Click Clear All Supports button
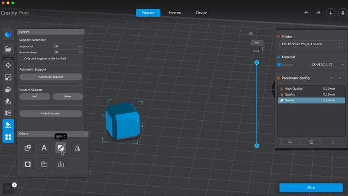Image resolution: width=348 pixels, height=196 pixels. pos(51,114)
